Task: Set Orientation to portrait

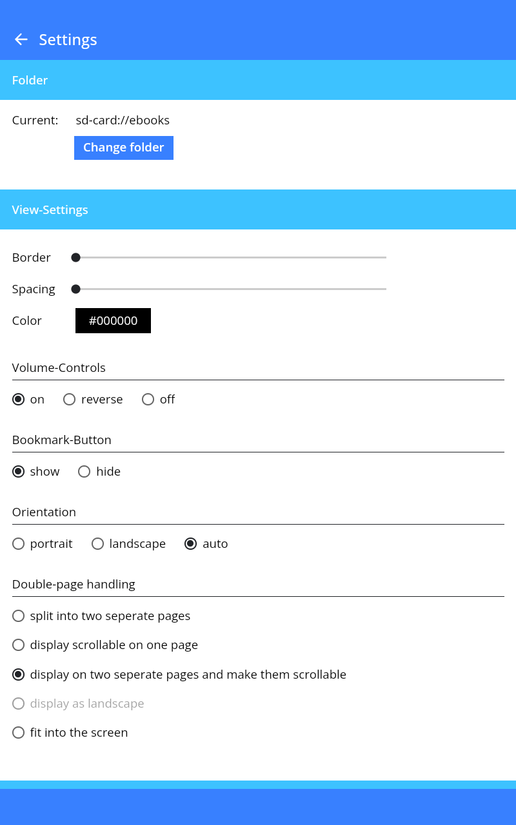Action: coord(19,543)
